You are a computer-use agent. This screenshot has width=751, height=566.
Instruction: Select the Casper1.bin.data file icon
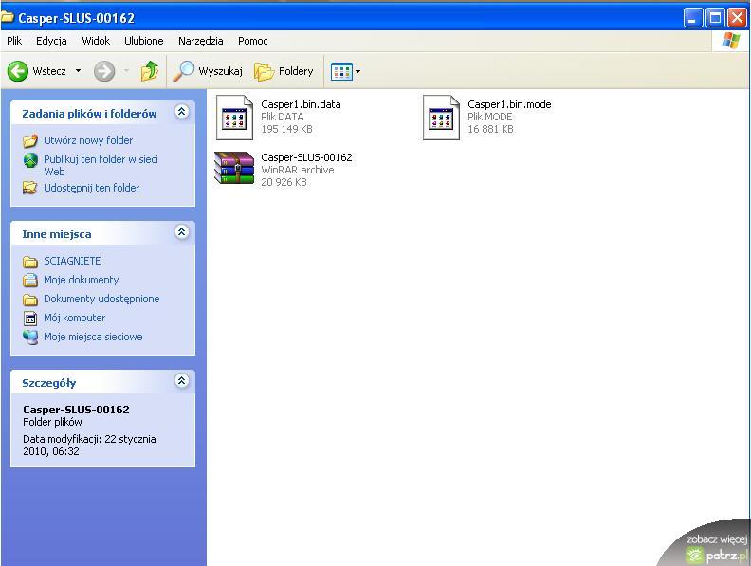[234, 118]
